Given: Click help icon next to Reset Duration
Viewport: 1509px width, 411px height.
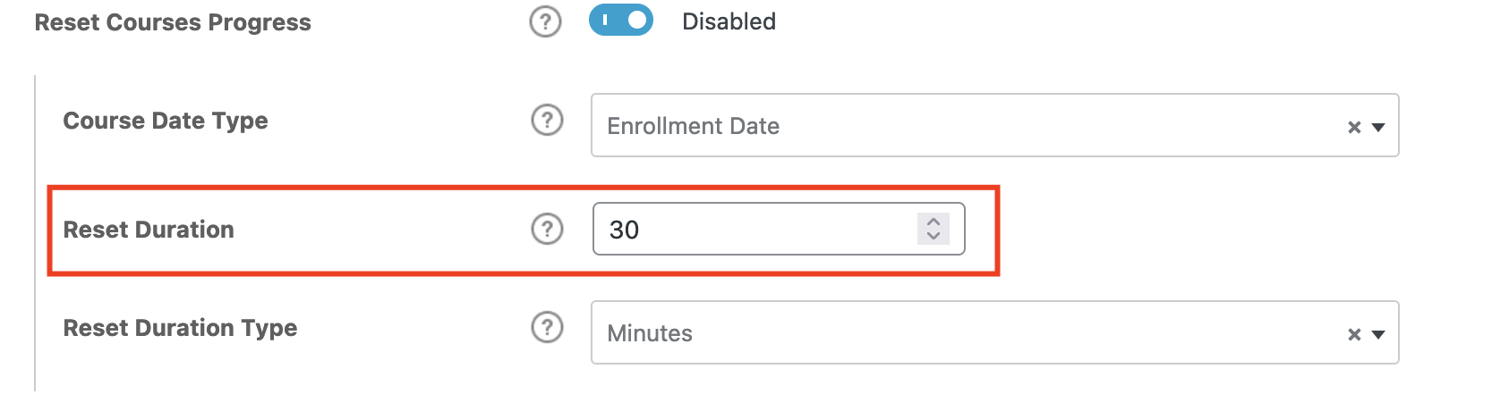Looking at the screenshot, I should pyautogui.click(x=547, y=229).
